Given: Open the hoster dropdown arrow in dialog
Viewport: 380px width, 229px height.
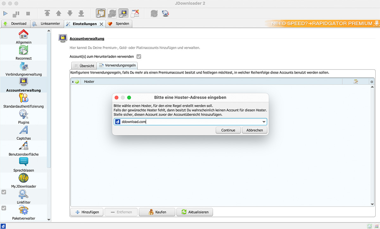Looking at the screenshot, I should pos(264,122).
